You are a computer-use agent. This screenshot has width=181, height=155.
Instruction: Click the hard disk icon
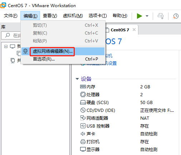coord(83,102)
